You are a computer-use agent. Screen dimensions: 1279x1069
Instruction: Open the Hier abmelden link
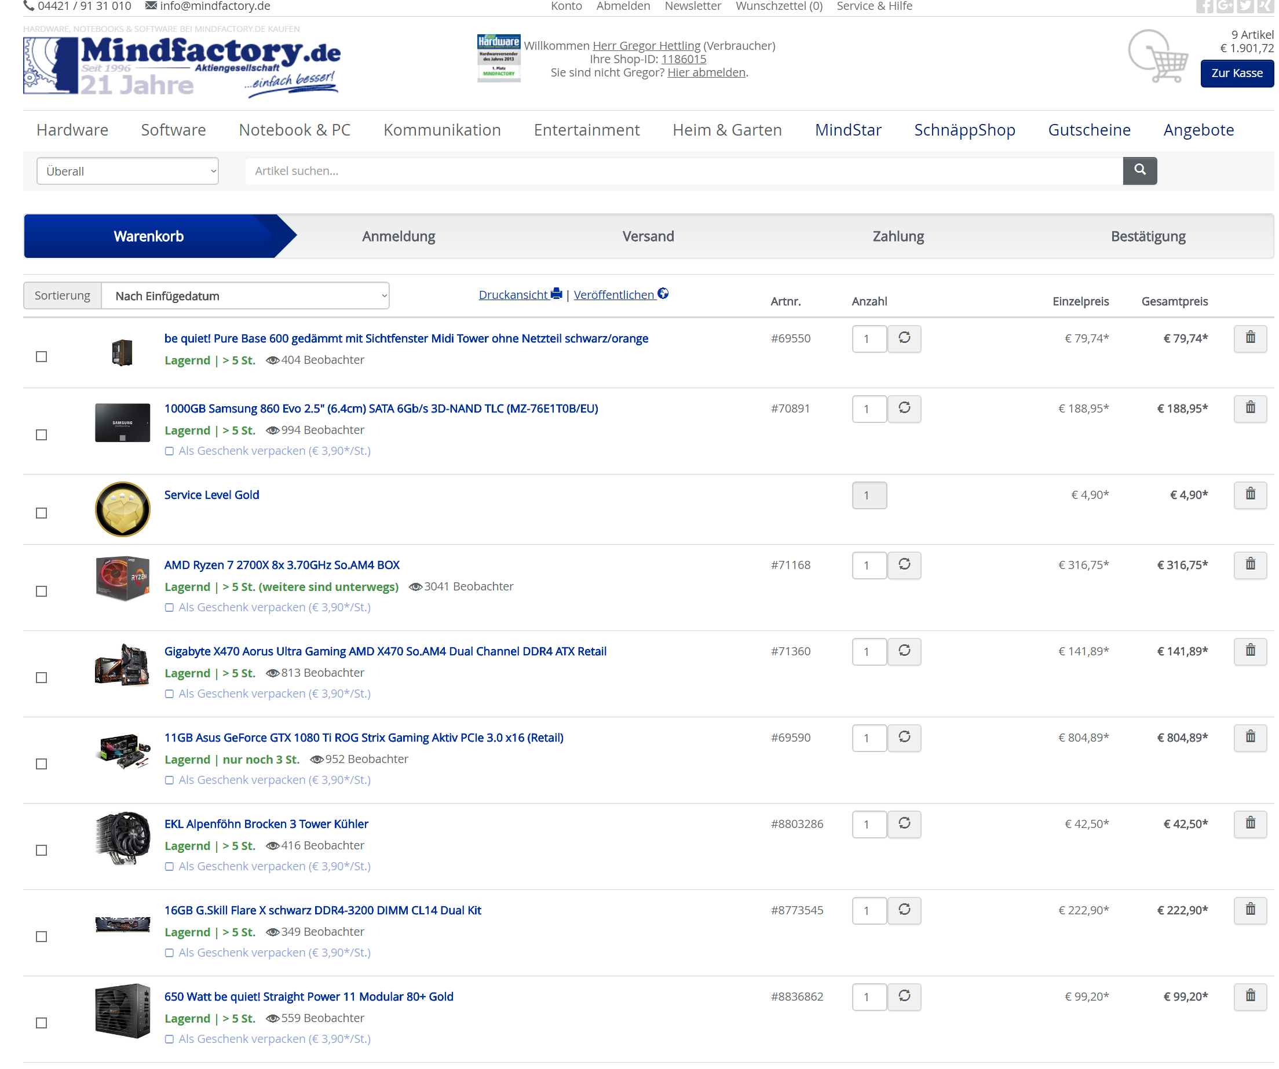(706, 72)
